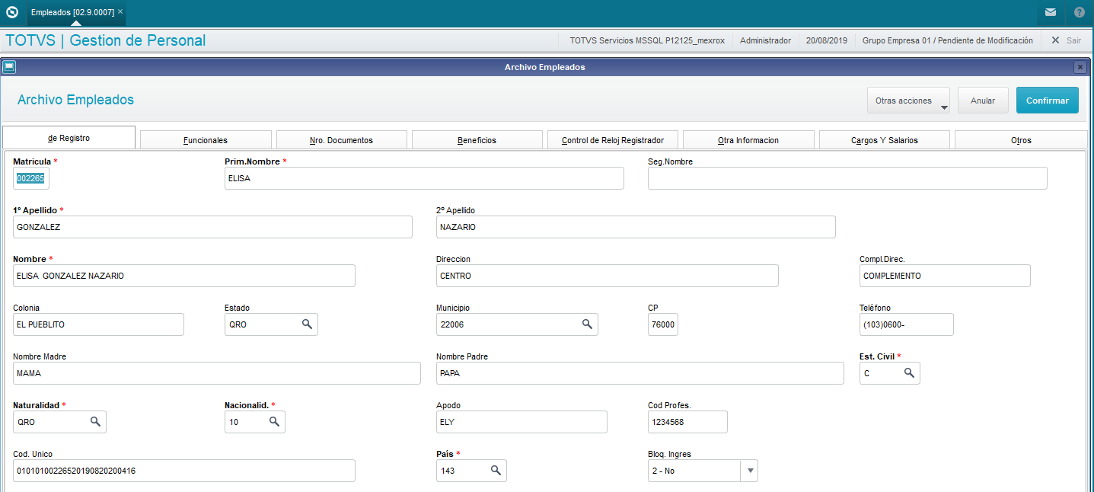Click the 2º Apellido field NAZARIO
This screenshot has width=1094, height=492.
tap(636, 227)
